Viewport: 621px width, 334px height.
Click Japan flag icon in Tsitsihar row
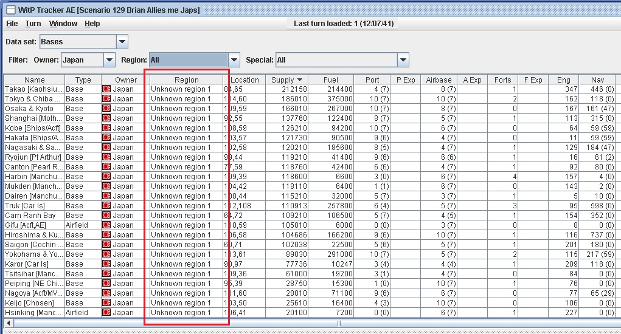coord(106,273)
